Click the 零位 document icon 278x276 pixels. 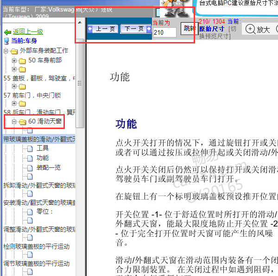tap(30, 212)
